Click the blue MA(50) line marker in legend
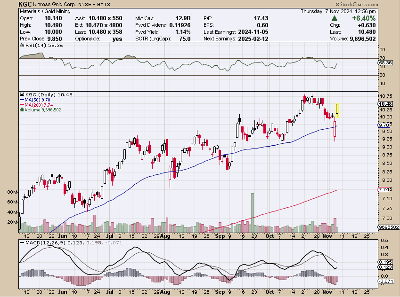The height and width of the screenshot is (297, 400). [x=22, y=100]
